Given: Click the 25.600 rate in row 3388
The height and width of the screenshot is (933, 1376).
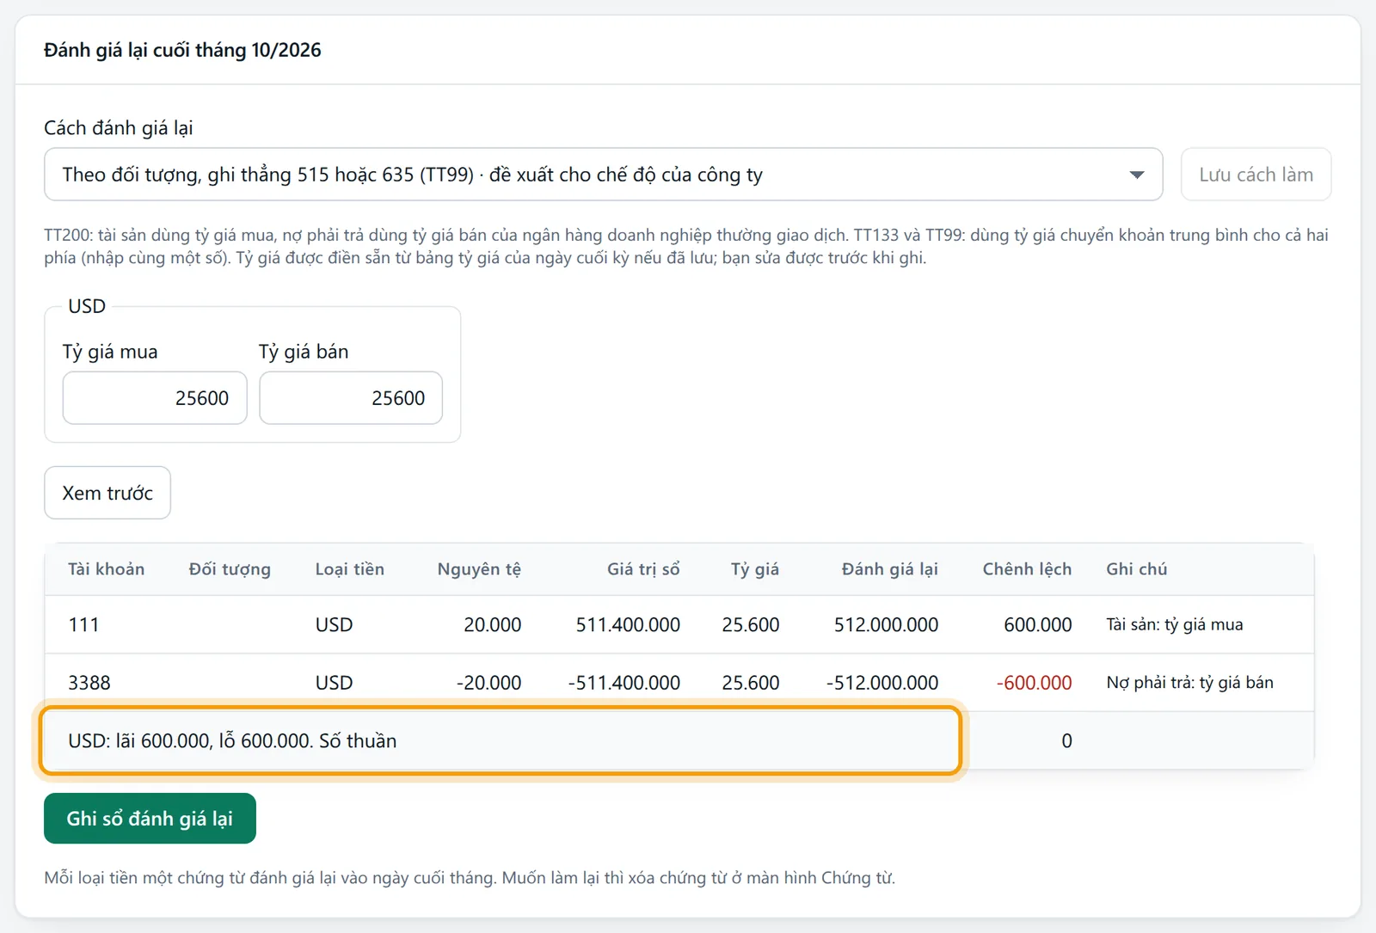Looking at the screenshot, I should point(751,683).
